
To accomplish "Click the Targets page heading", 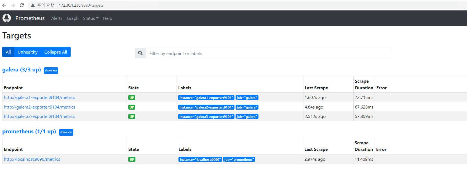I will 17,36.
